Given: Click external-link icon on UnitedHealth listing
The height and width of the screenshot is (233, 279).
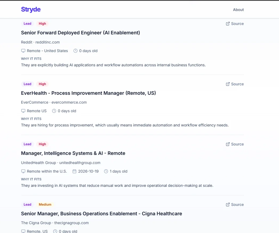Looking at the screenshot, I should click(x=228, y=144).
